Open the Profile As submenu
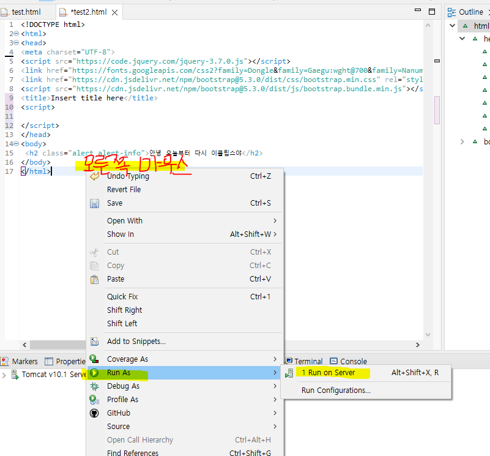 (x=185, y=400)
